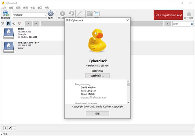Click the New Connection globe icon
The image size is (195, 136).
(x=6, y=14)
